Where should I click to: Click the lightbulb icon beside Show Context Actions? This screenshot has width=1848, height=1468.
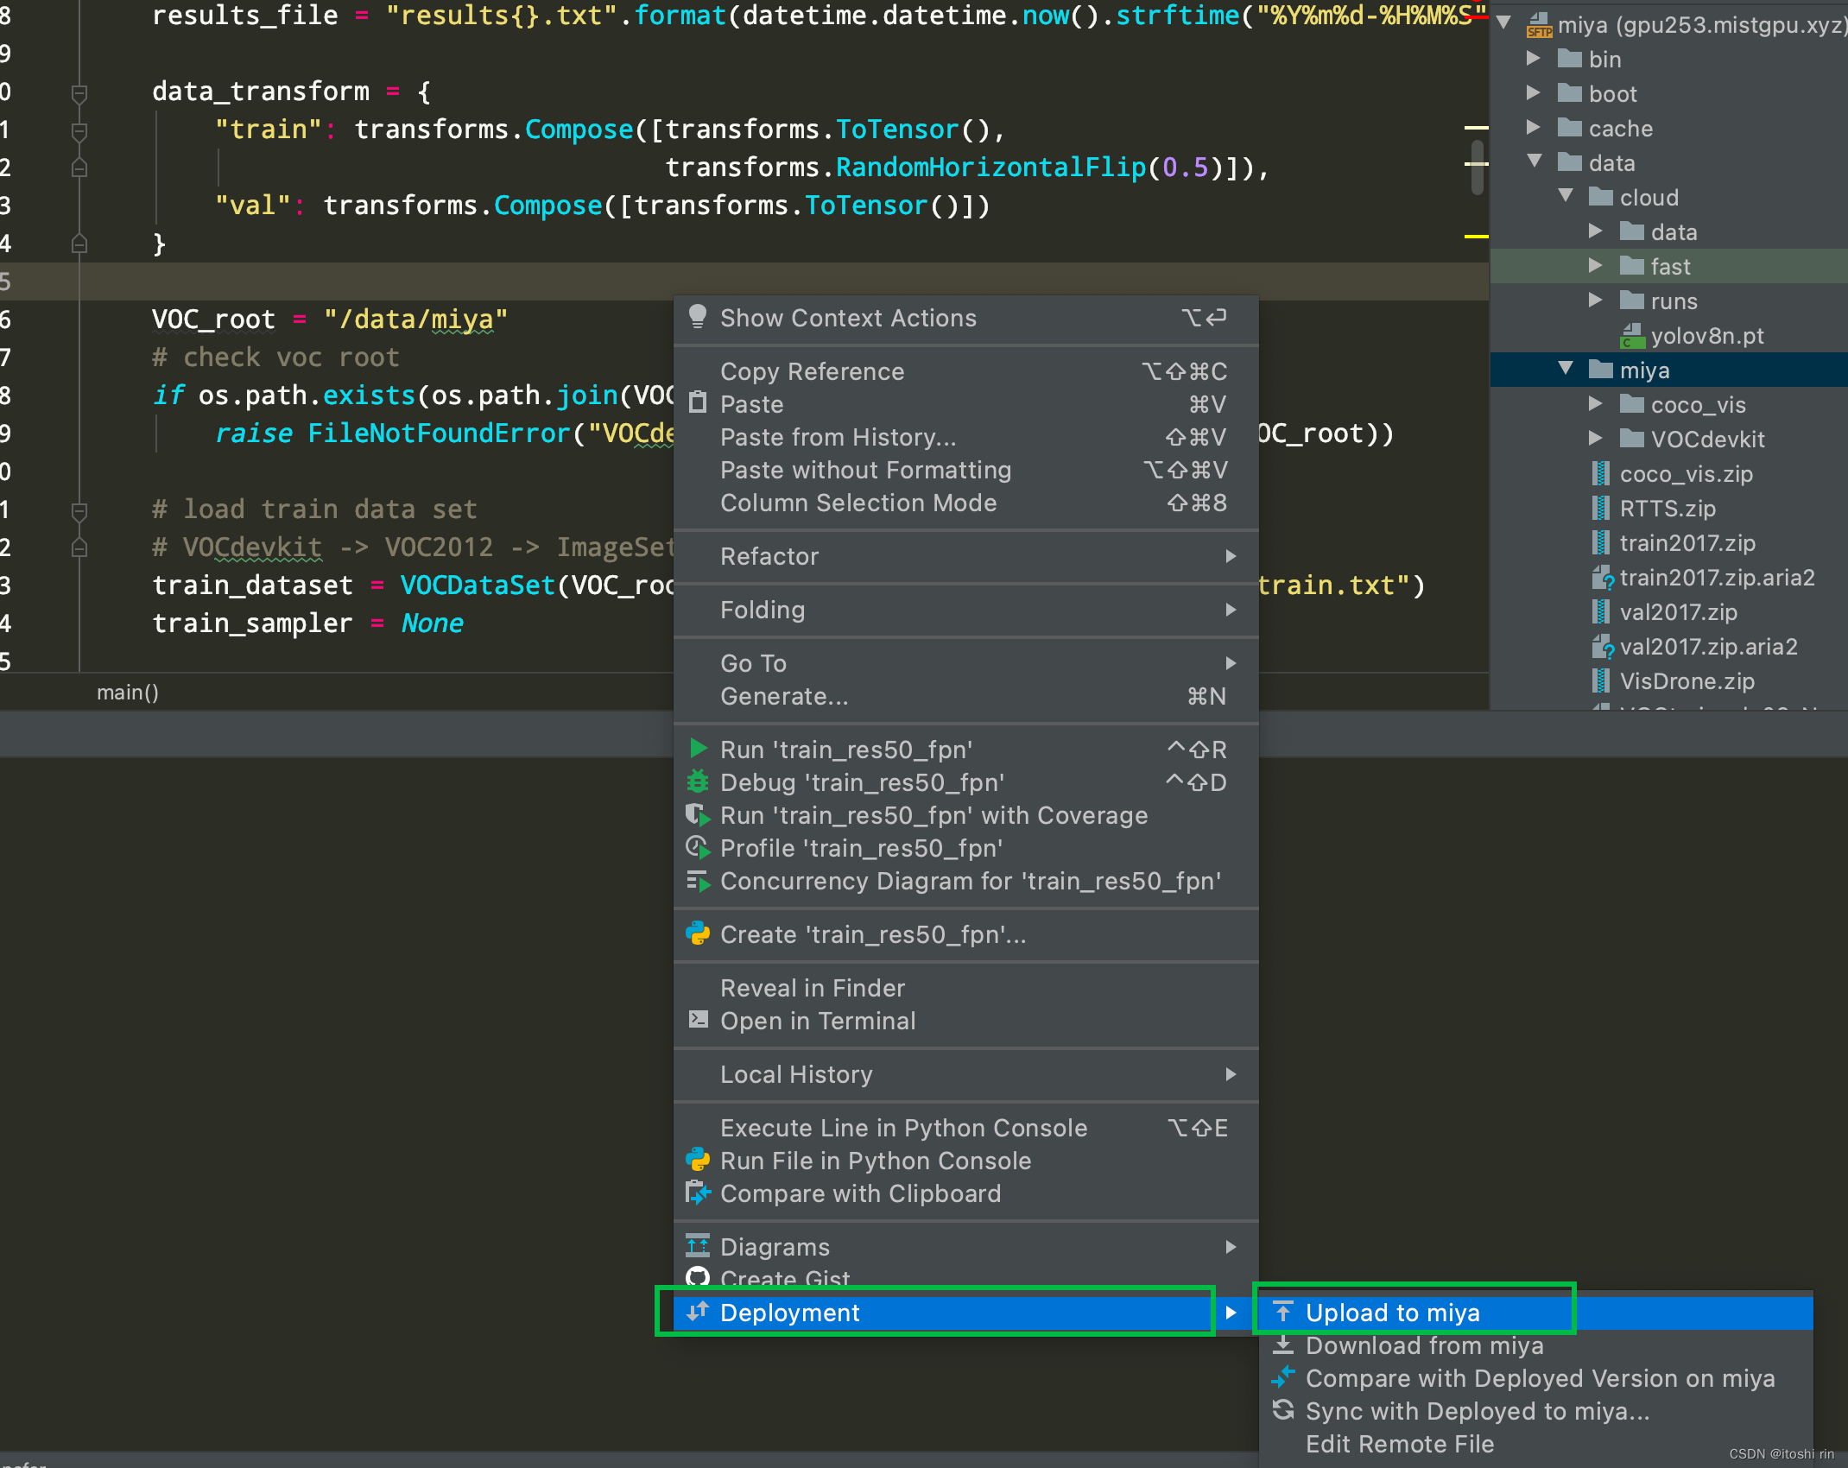pos(698,317)
